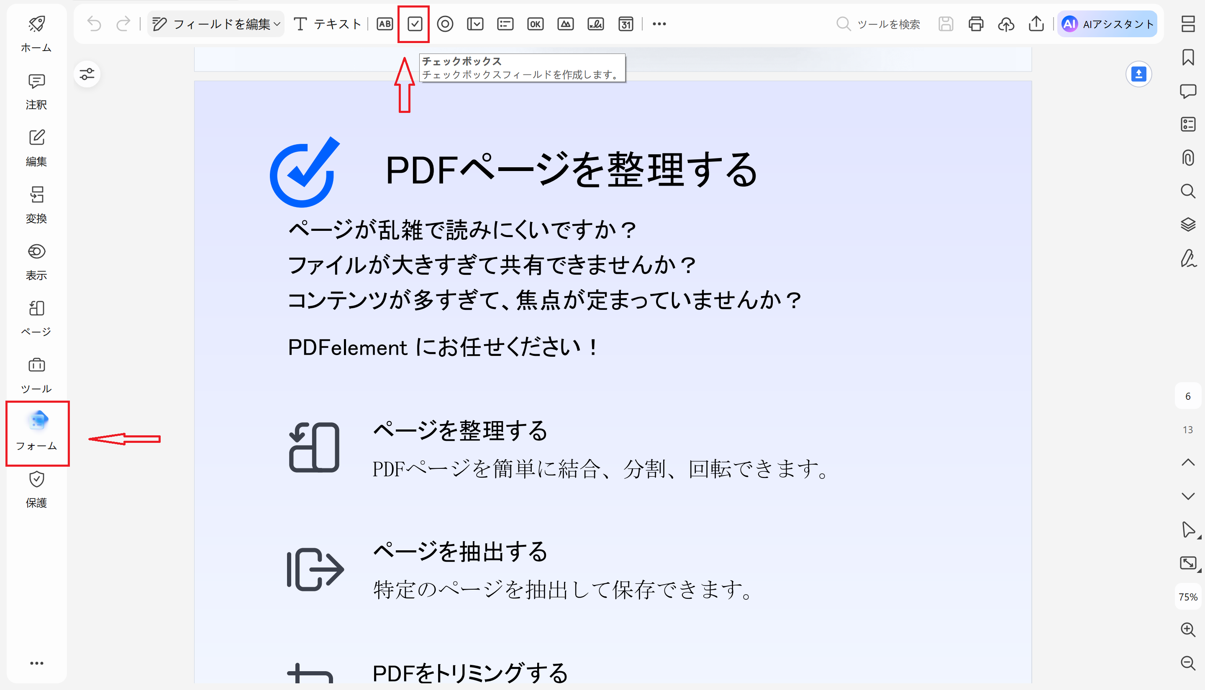Viewport: 1205px width, 690px height.
Task: Click the PDFページを整理する heading
Action: click(x=571, y=170)
